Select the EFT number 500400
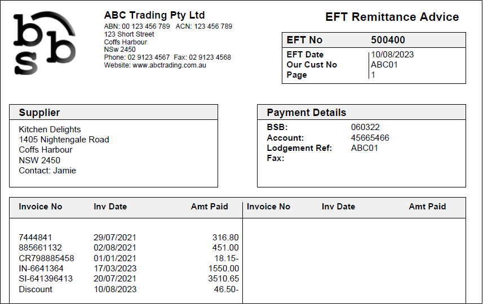The image size is (483, 304). [388, 40]
